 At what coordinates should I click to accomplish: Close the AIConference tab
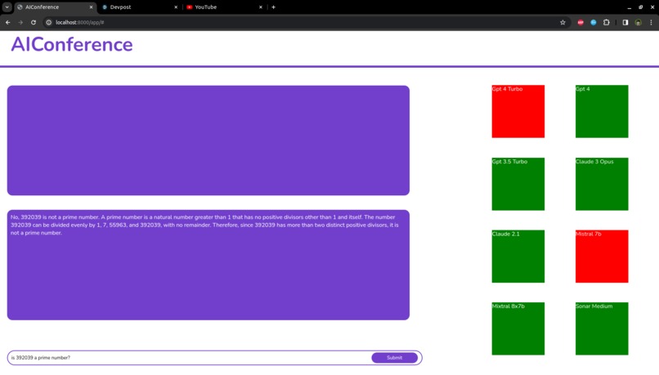91,7
